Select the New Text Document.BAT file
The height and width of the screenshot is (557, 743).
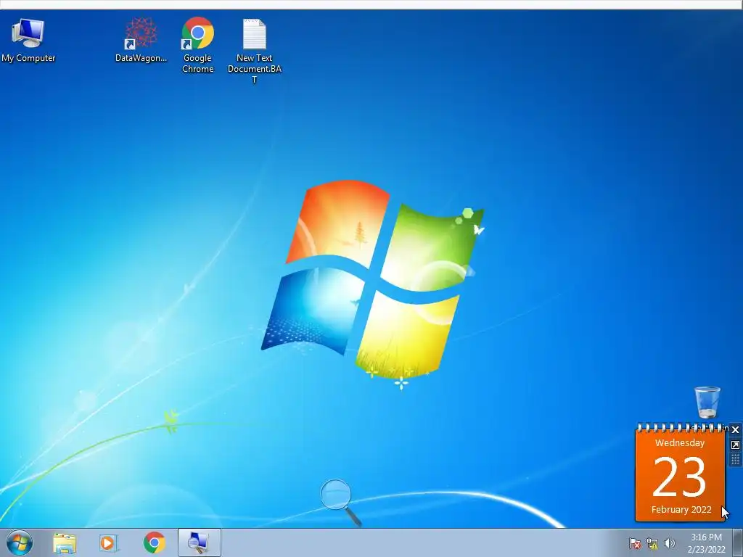[x=255, y=51]
